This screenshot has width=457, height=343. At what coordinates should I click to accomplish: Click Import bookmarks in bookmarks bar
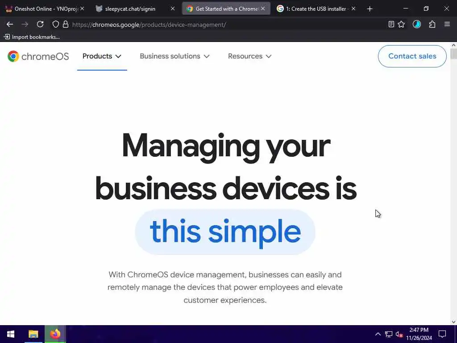click(32, 37)
